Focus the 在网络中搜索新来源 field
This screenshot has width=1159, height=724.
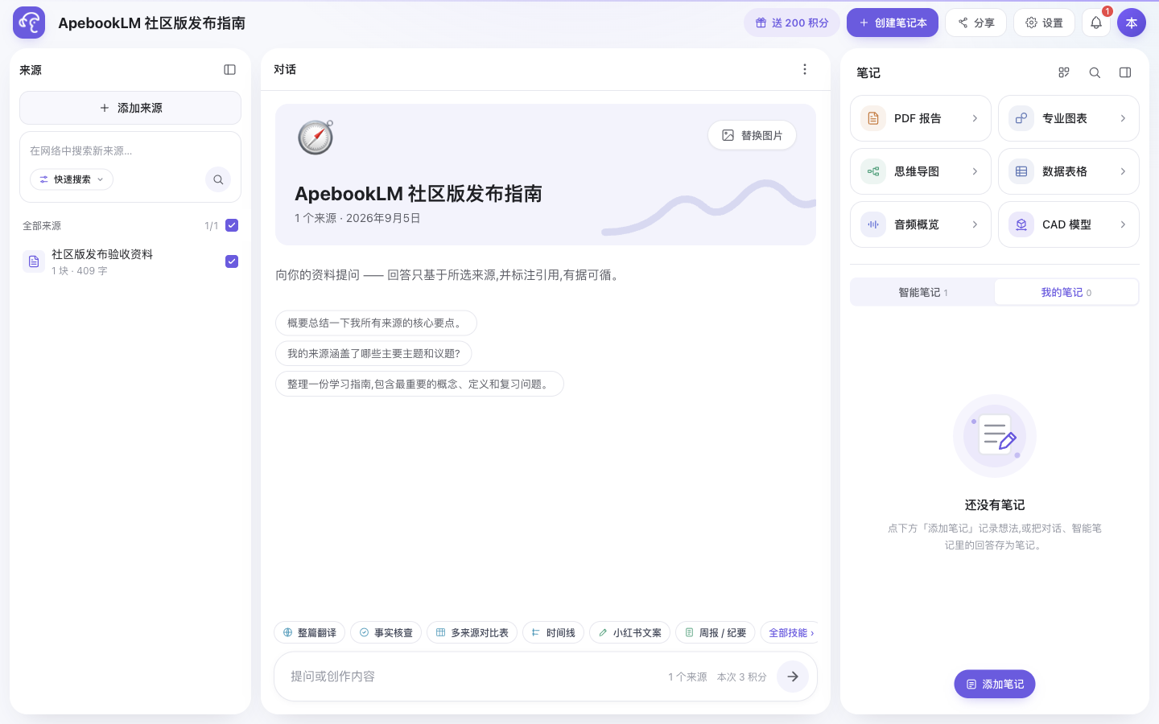click(130, 150)
